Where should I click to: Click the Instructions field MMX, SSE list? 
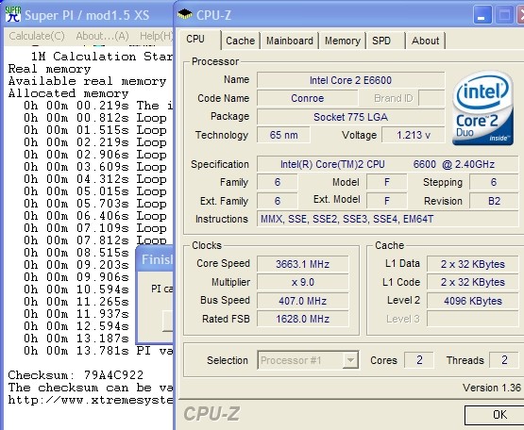[388, 219]
